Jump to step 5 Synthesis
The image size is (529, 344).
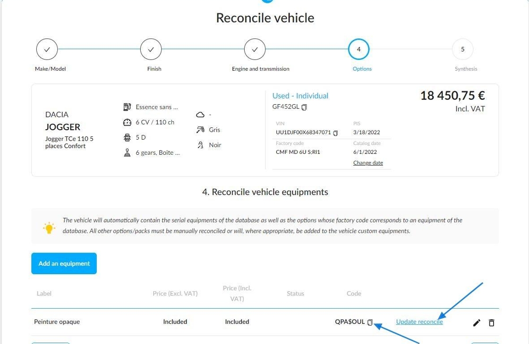pos(462,49)
